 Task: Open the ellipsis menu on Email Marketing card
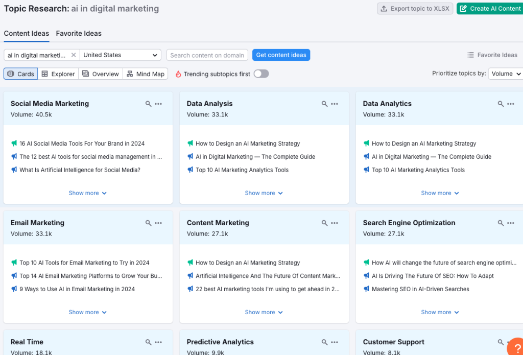pyautogui.click(x=158, y=223)
